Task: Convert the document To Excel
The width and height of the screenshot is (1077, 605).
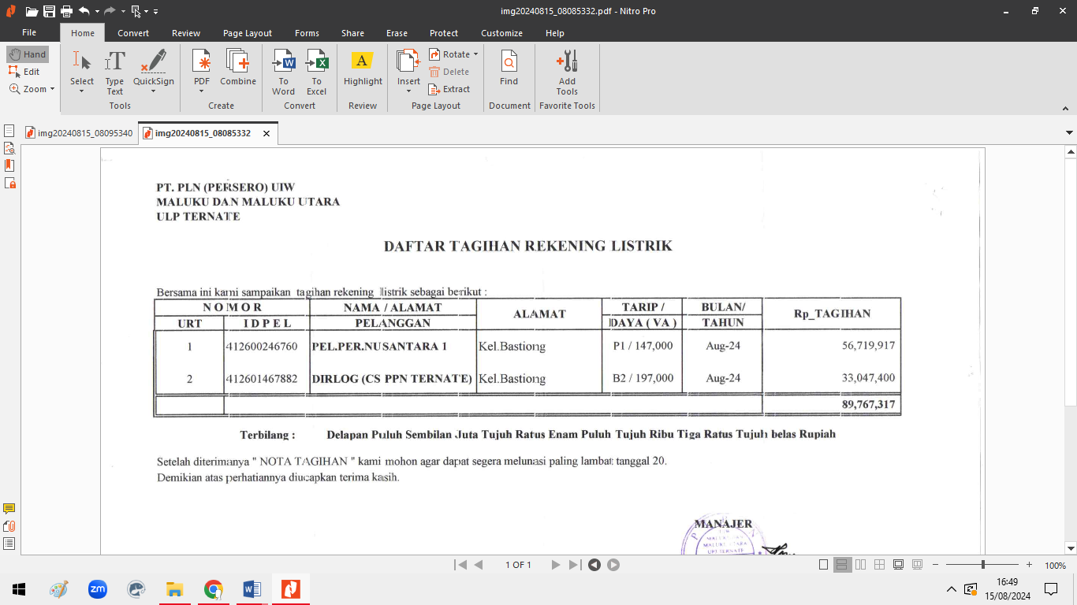Action: point(317,72)
